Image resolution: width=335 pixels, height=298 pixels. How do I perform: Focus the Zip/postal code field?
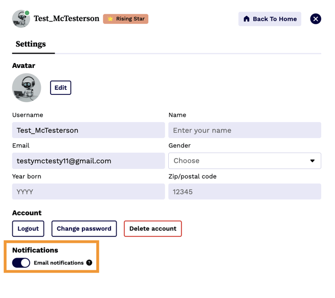pos(244,191)
